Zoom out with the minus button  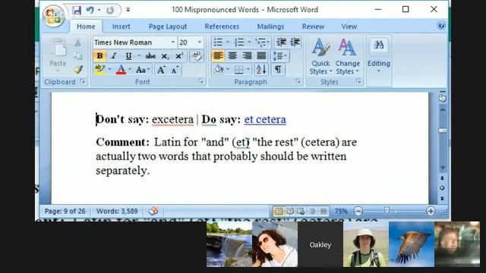coord(358,211)
